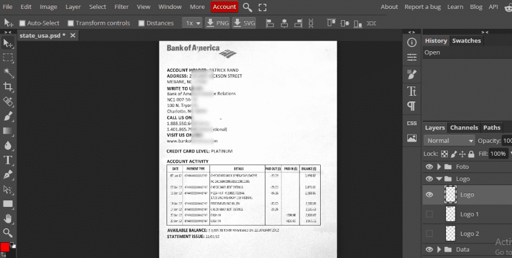The height and width of the screenshot is (258, 512).
Task: Distribute layers vertically
Action: [x=311, y=23]
